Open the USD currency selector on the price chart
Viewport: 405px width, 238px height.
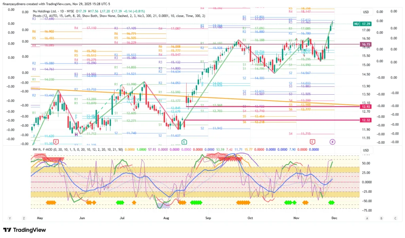pos(366,12)
